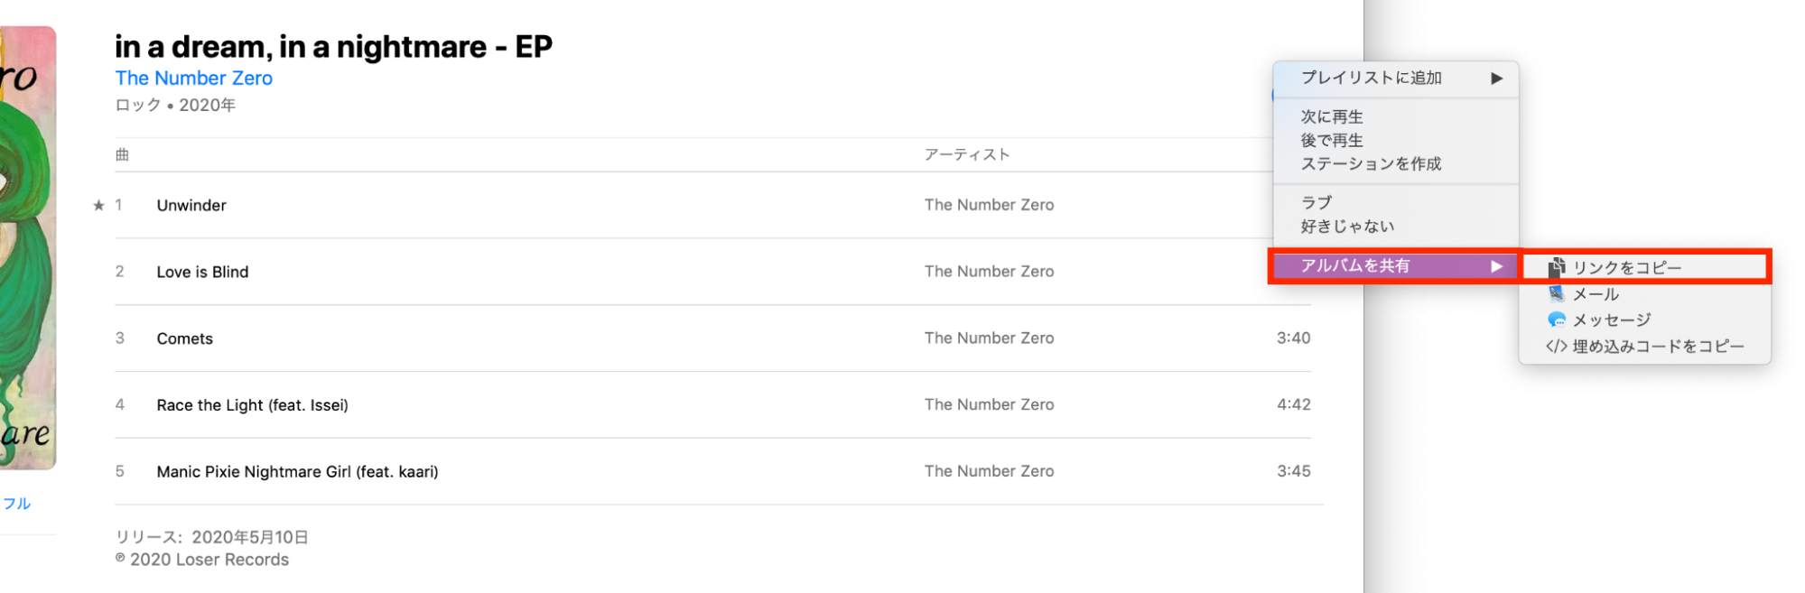Select Race the Light (feat. Issei) track
1805x593 pixels.
point(252,405)
